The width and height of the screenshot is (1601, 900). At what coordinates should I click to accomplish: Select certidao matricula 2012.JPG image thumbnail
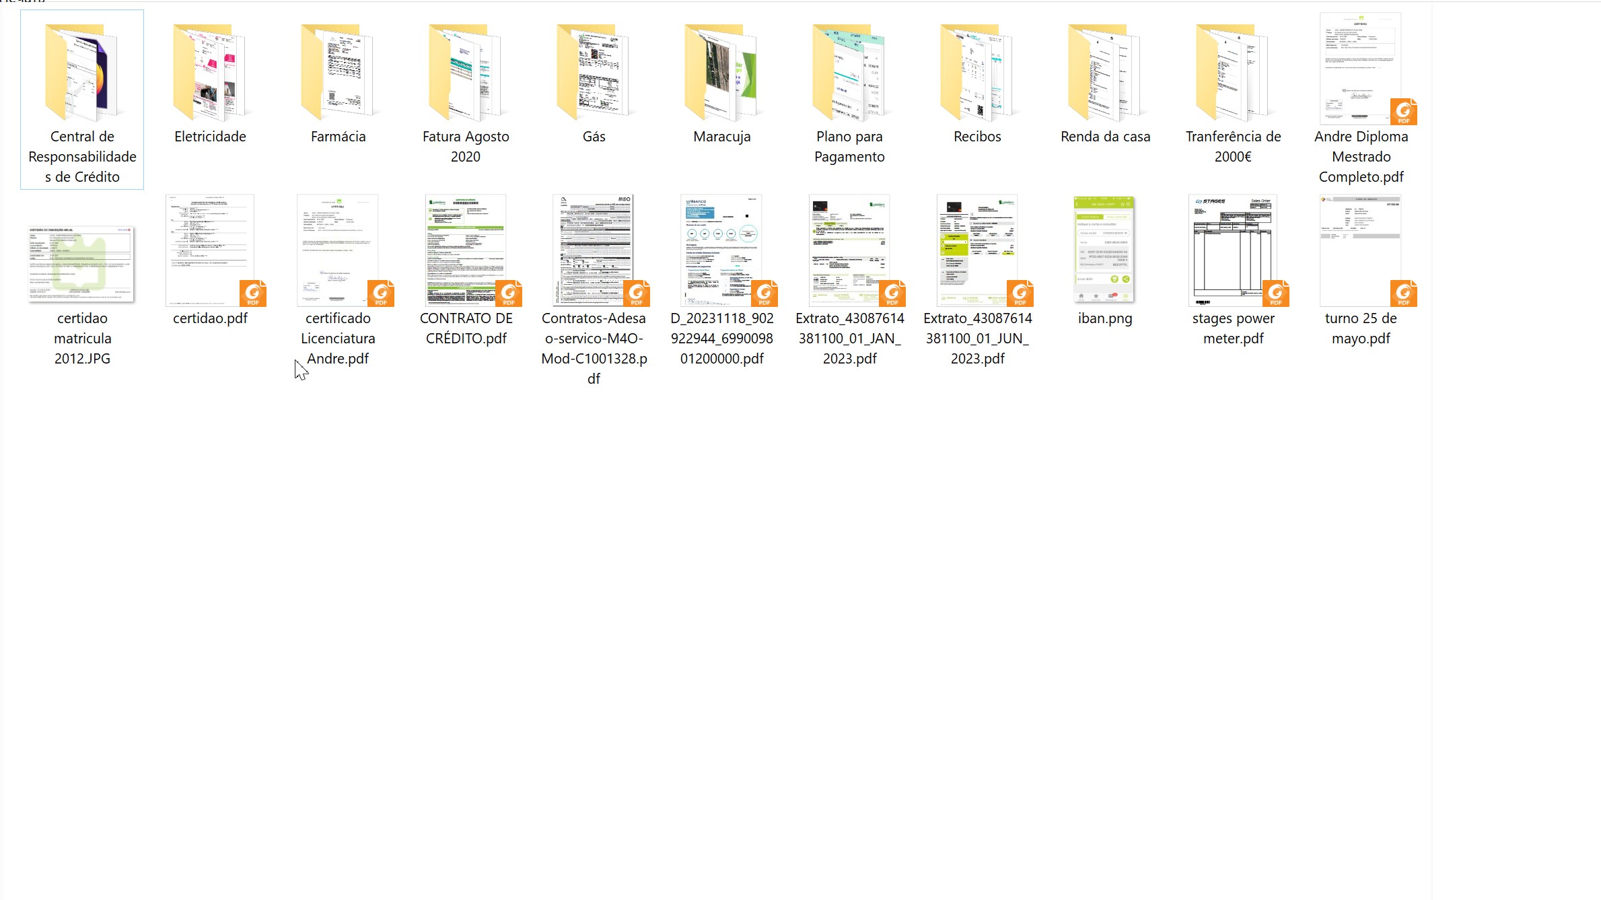pyautogui.click(x=81, y=264)
